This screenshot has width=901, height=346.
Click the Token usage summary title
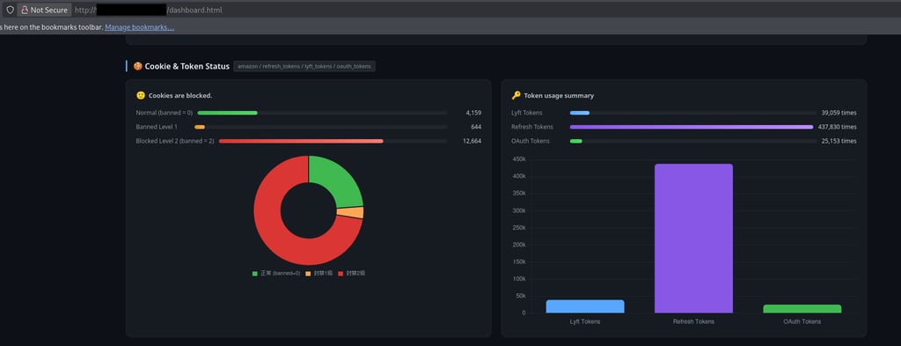(559, 95)
